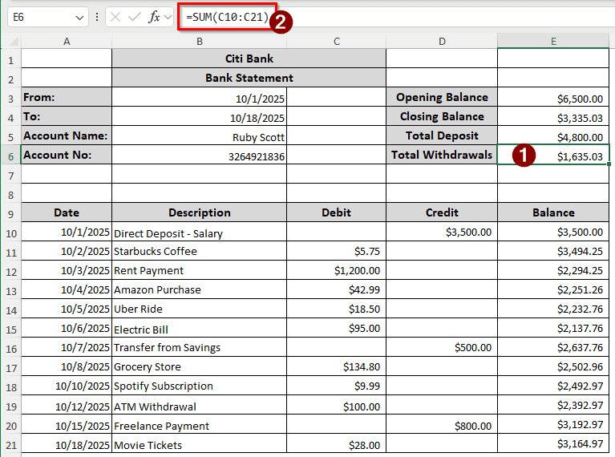
Task: Select column A header
Action: coord(67,41)
